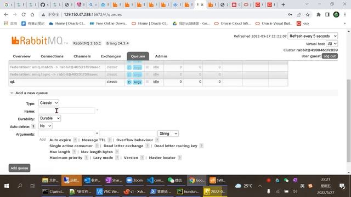Open Auto delete dropdown set to No

(x=45, y=126)
